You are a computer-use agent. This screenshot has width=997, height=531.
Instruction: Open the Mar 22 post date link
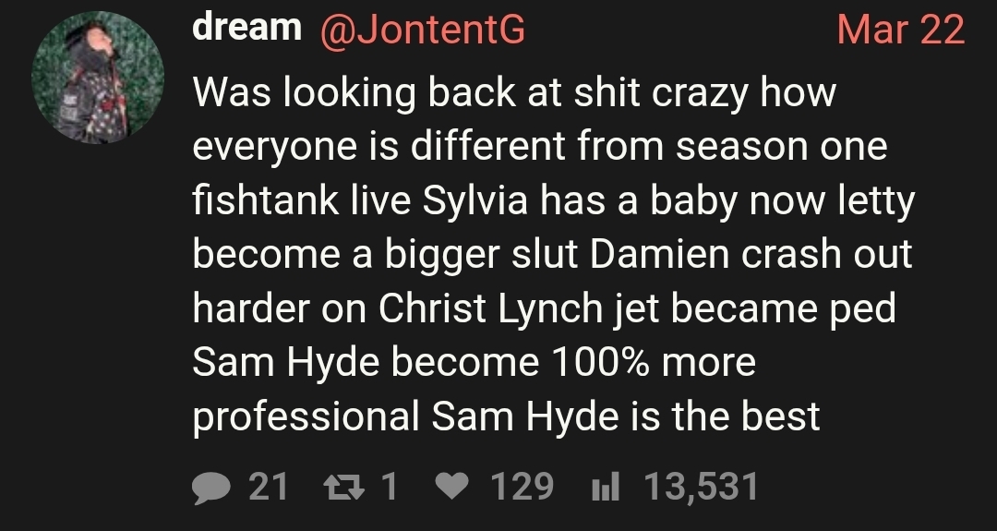coord(900,30)
